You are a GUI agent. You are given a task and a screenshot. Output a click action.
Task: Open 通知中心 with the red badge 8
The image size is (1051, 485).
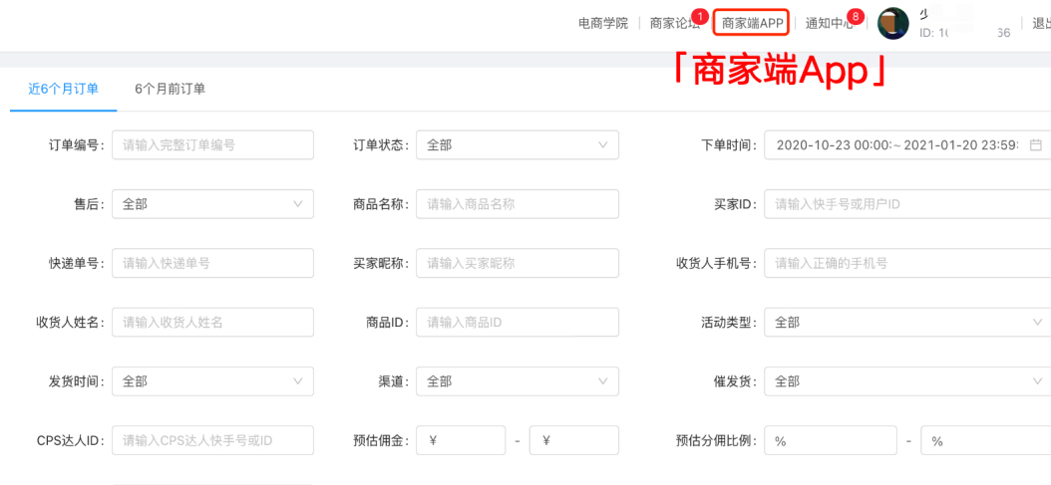tap(830, 24)
